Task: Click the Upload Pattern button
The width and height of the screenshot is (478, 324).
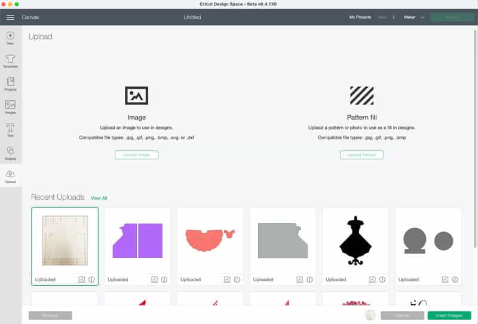Action: pyautogui.click(x=361, y=155)
